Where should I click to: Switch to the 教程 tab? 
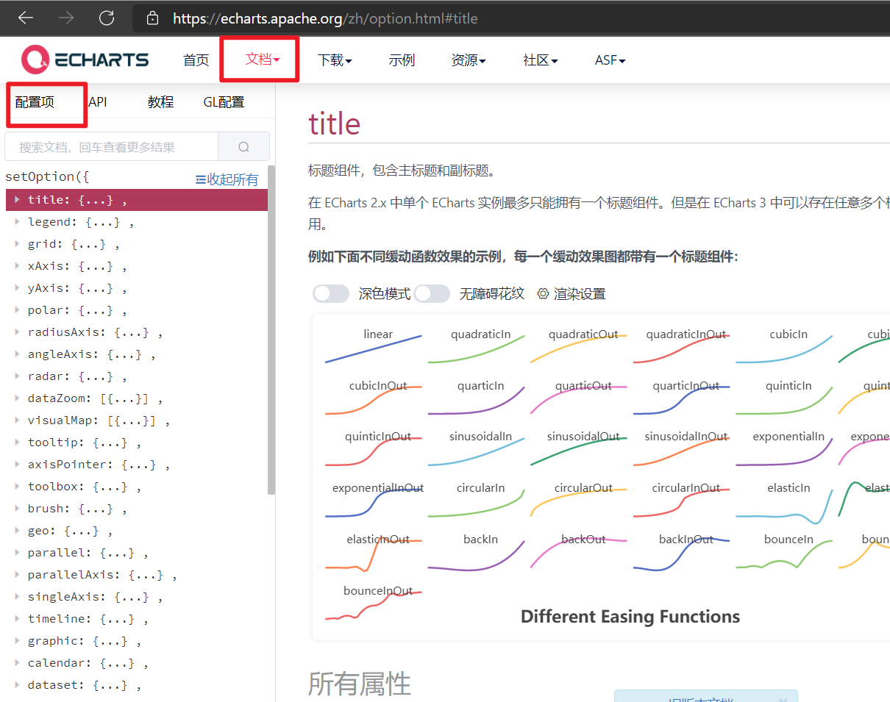[160, 102]
